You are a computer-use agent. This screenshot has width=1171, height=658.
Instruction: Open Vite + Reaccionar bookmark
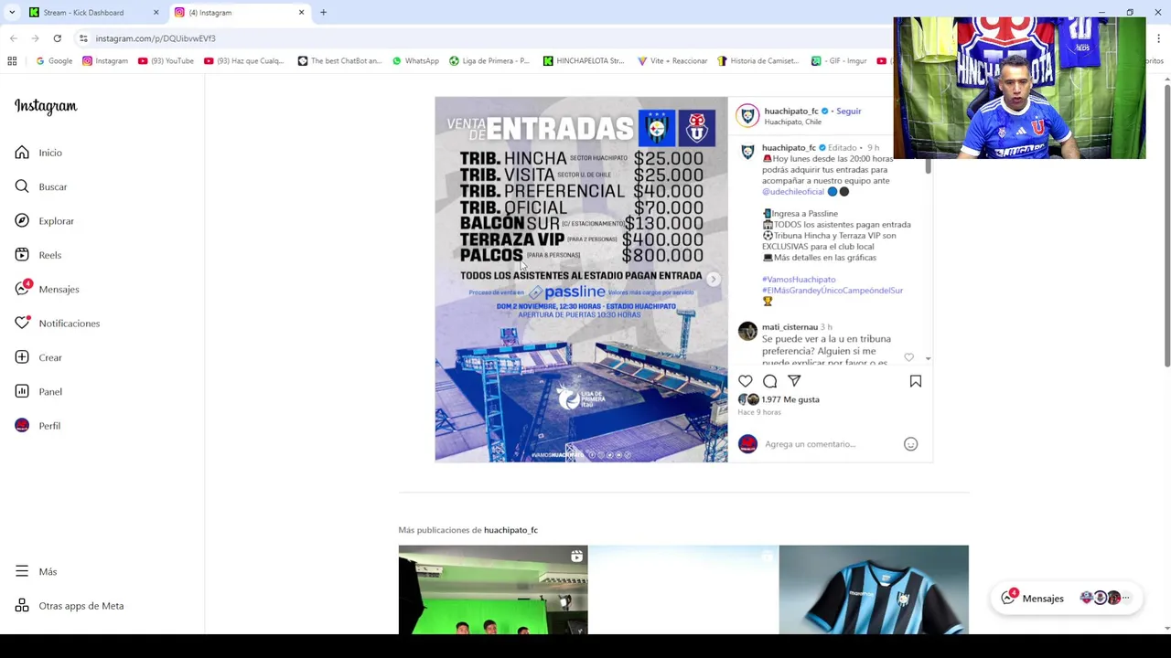(672, 61)
